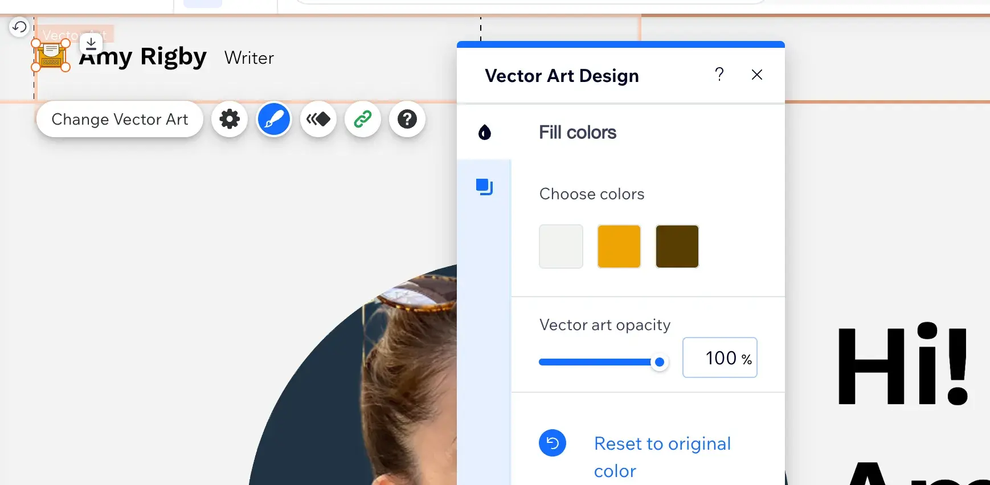
Task: Select the Amy Rigby site title
Action: click(x=143, y=57)
